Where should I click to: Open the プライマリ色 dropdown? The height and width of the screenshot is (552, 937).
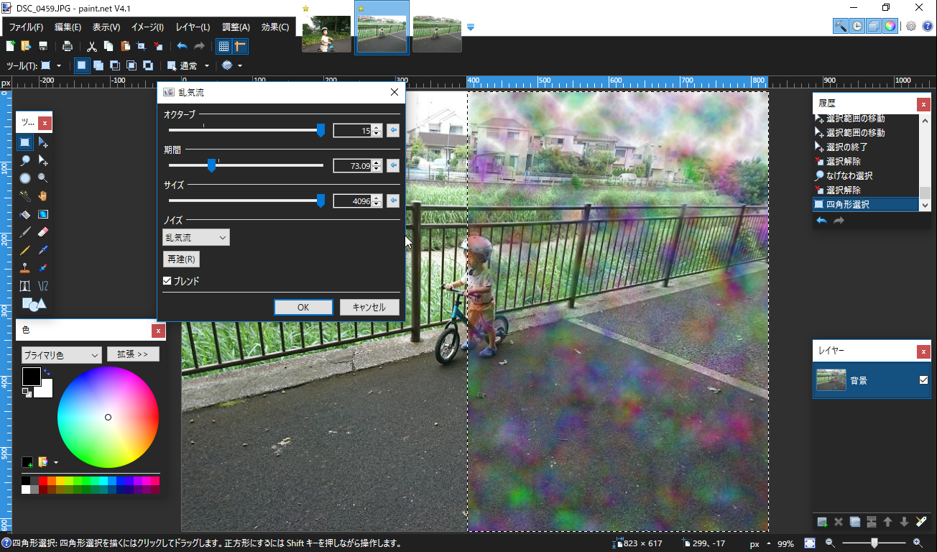(61, 354)
